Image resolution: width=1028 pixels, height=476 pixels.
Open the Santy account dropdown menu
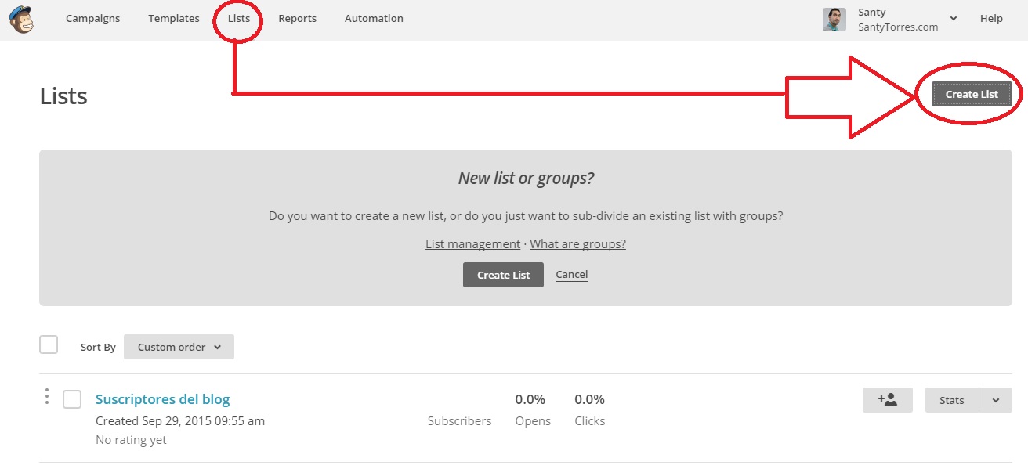pyautogui.click(x=953, y=19)
